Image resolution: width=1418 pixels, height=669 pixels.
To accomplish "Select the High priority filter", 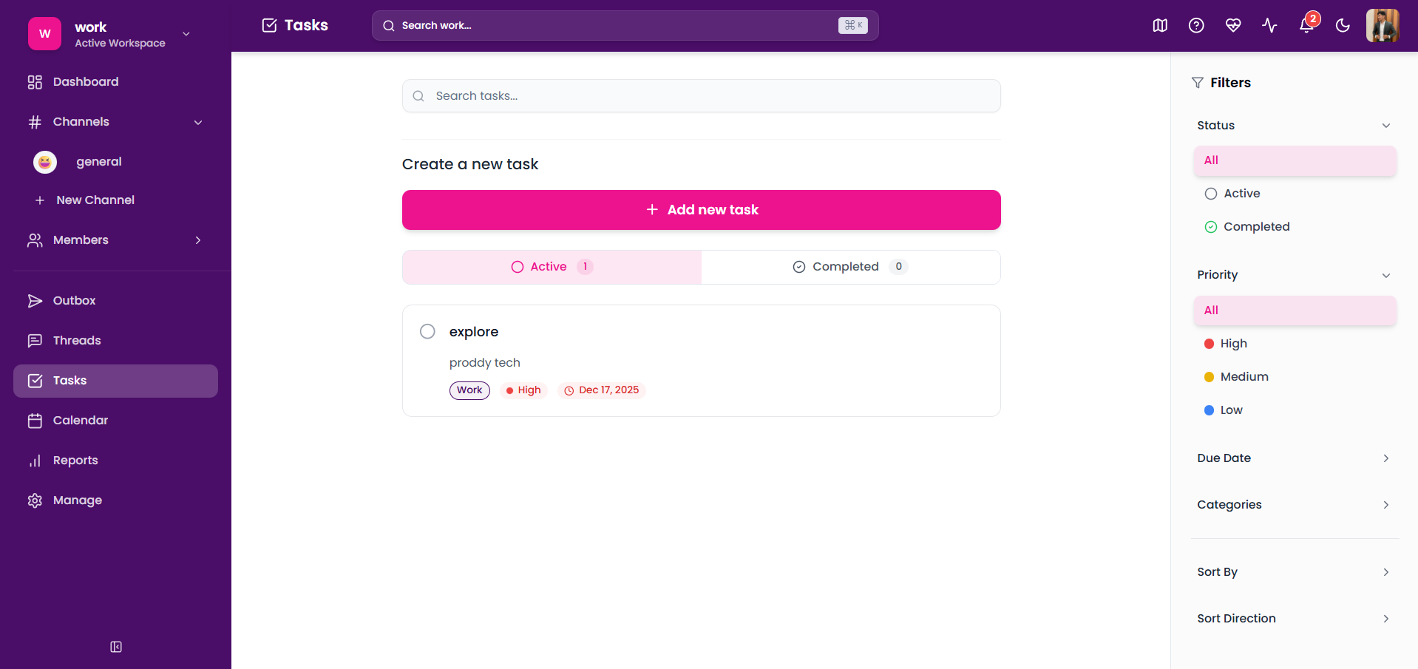I will coord(1233,343).
